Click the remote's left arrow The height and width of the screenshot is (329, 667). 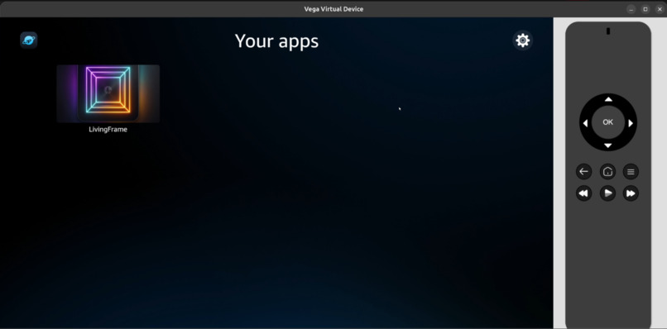pyautogui.click(x=585, y=123)
